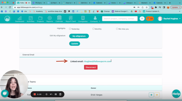This screenshot has height=101, width=182.
Task: Expand the Rachel Hughes user menu arrow
Action: click(x=180, y=19)
